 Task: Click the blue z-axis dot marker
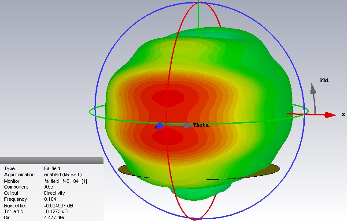(x=159, y=126)
